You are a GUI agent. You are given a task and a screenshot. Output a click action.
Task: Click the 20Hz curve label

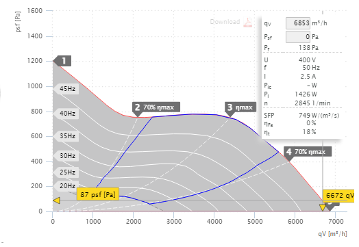pos(66,185)
